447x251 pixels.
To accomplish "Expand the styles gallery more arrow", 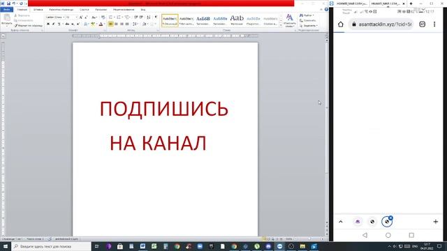I will pos(281,25).
